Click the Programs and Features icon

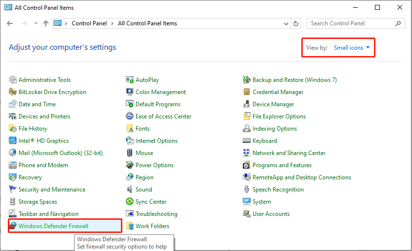coord(246,165)
